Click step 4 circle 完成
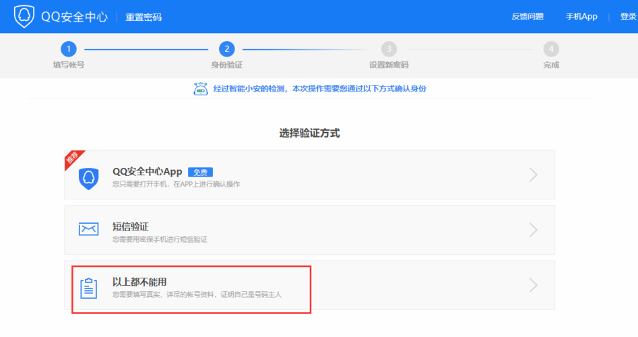638x337 pixels. tap(551, 49)
